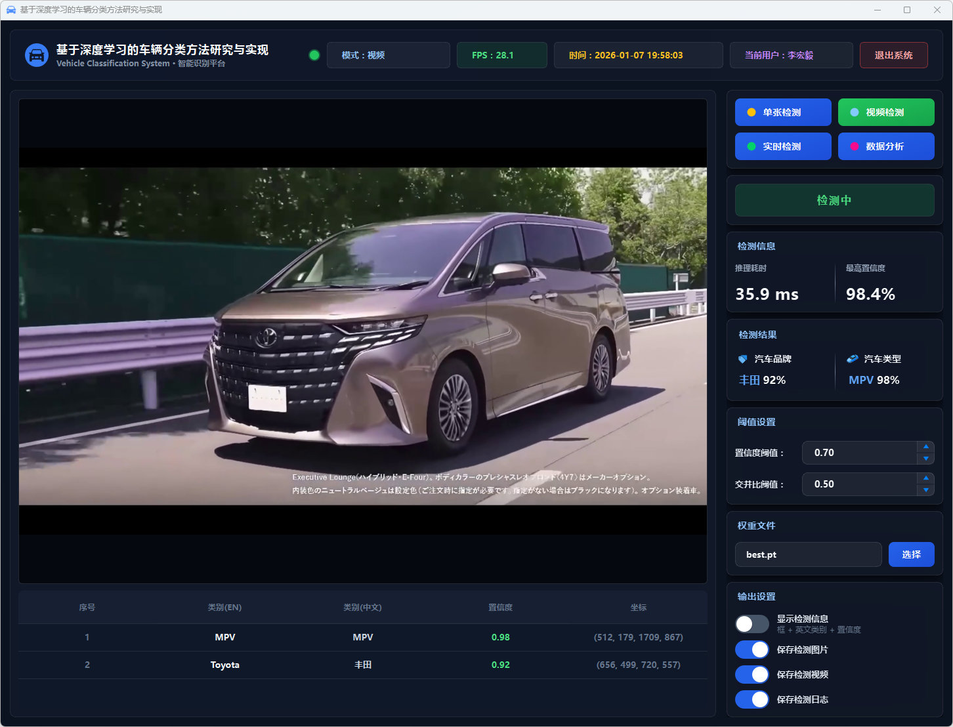Click the 时间 timestamp display

pyautogui.click(x=639, y=55)
